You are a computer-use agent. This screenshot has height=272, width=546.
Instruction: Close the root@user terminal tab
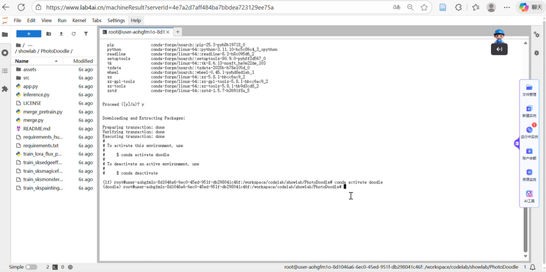pos(168,32)
